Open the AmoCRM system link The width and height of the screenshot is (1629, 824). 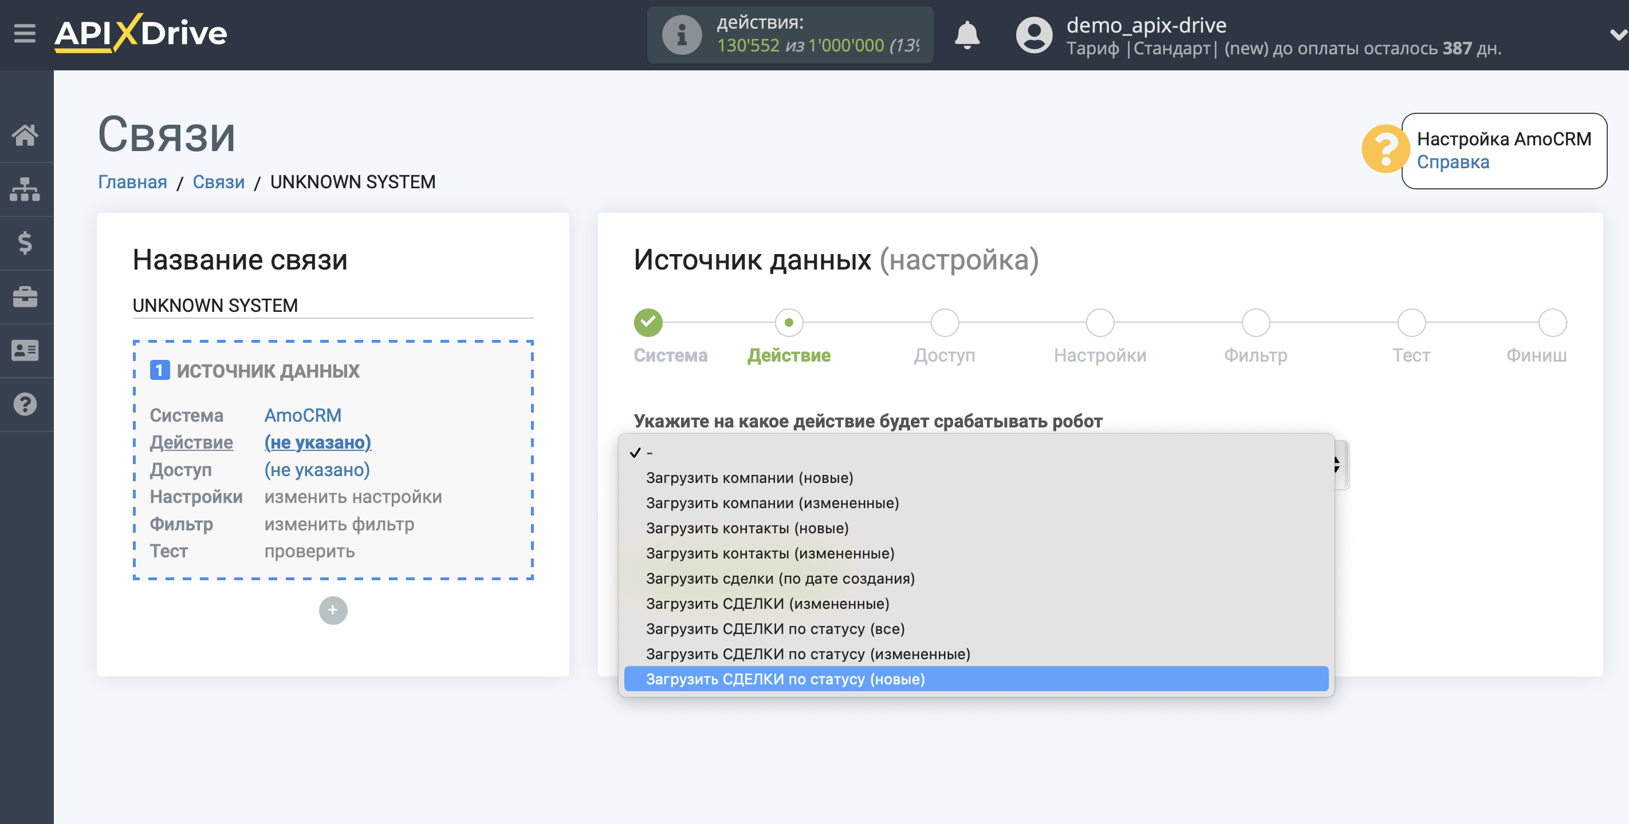302,415
